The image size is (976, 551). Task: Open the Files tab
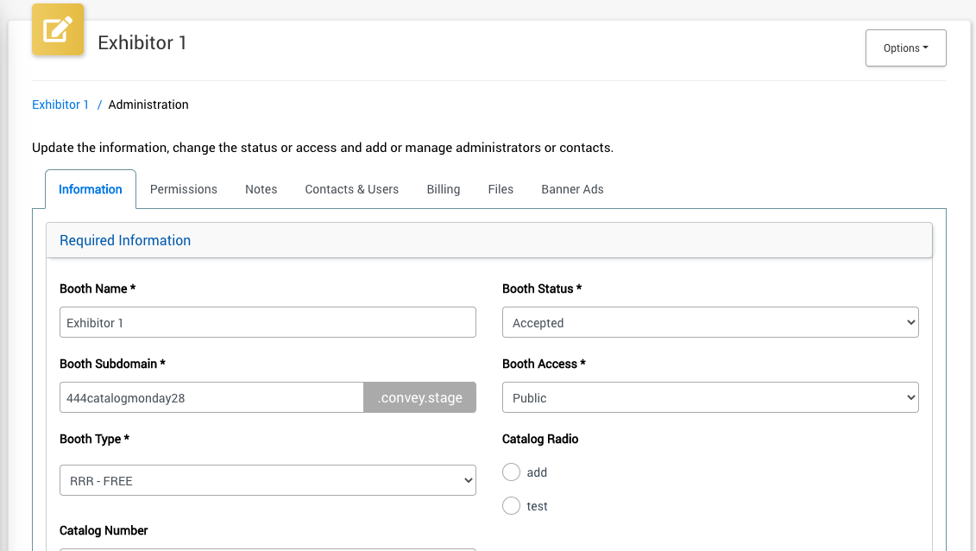(501, 189)
